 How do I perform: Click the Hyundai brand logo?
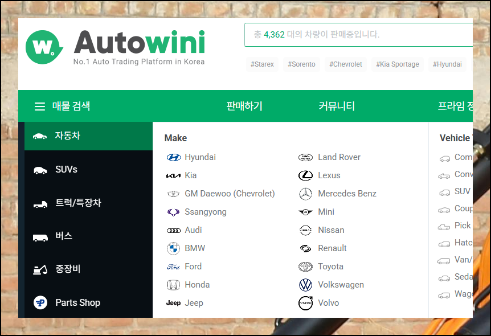click(x=174, y=158)
